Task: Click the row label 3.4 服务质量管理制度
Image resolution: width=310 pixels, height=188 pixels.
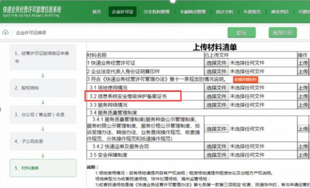Action: pos(114,113)
